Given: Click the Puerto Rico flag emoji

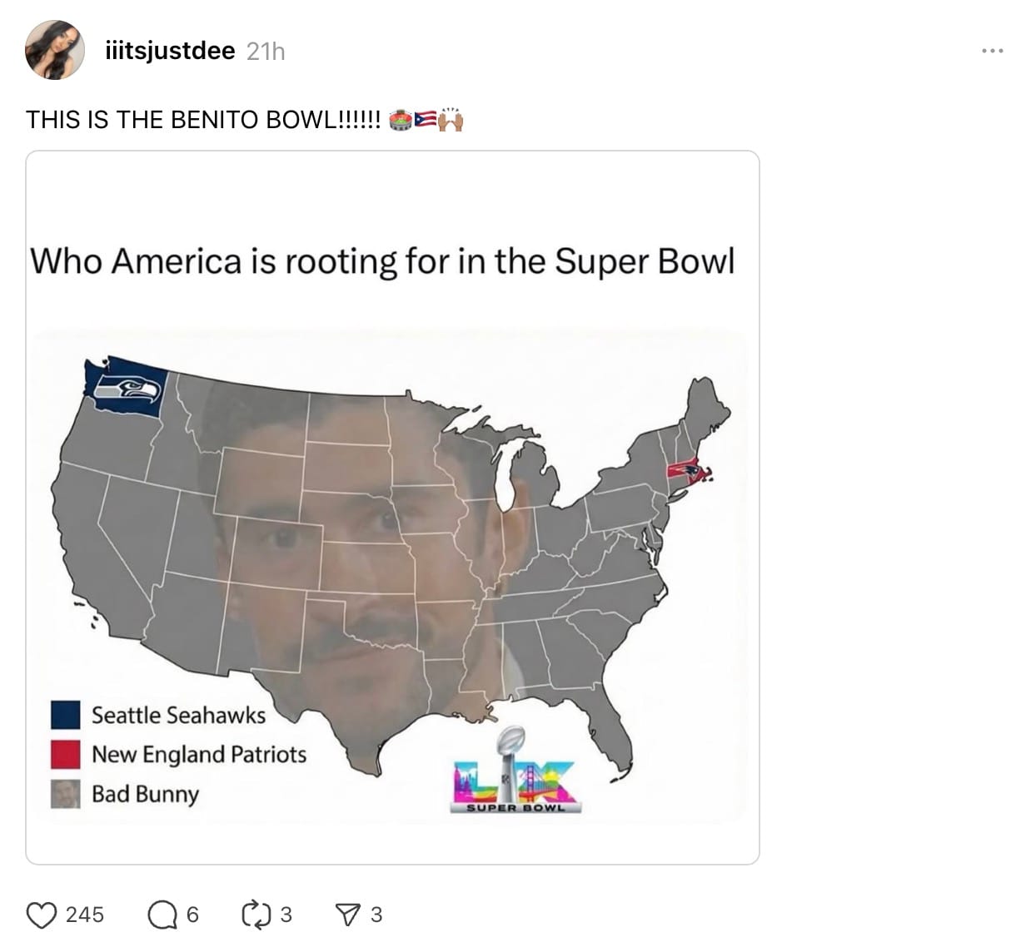Looking at the screenshot, I should [x=424, y=119].
